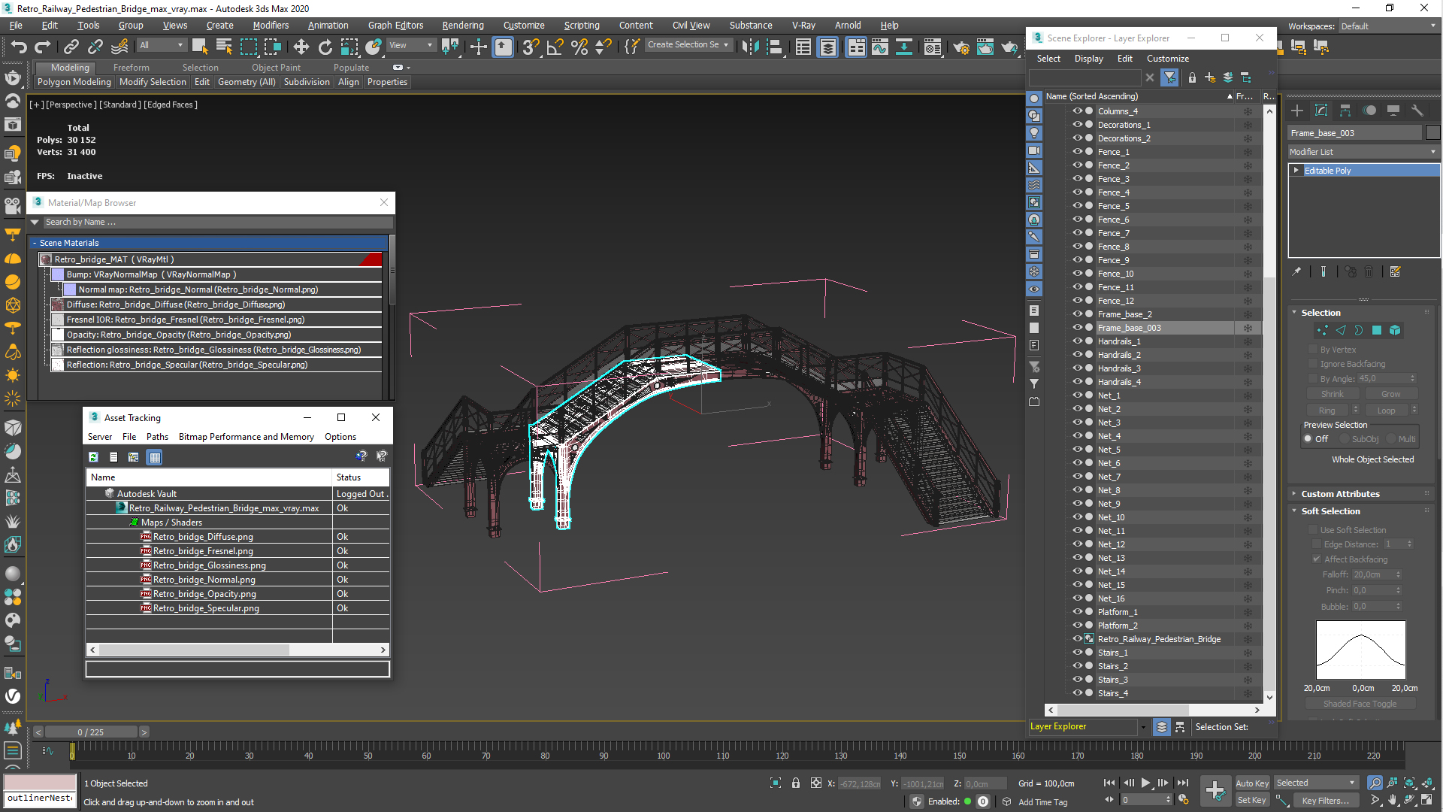Open the Graph Editors menu
Viewport: 1443px width, 812px height.
point(395,26)
